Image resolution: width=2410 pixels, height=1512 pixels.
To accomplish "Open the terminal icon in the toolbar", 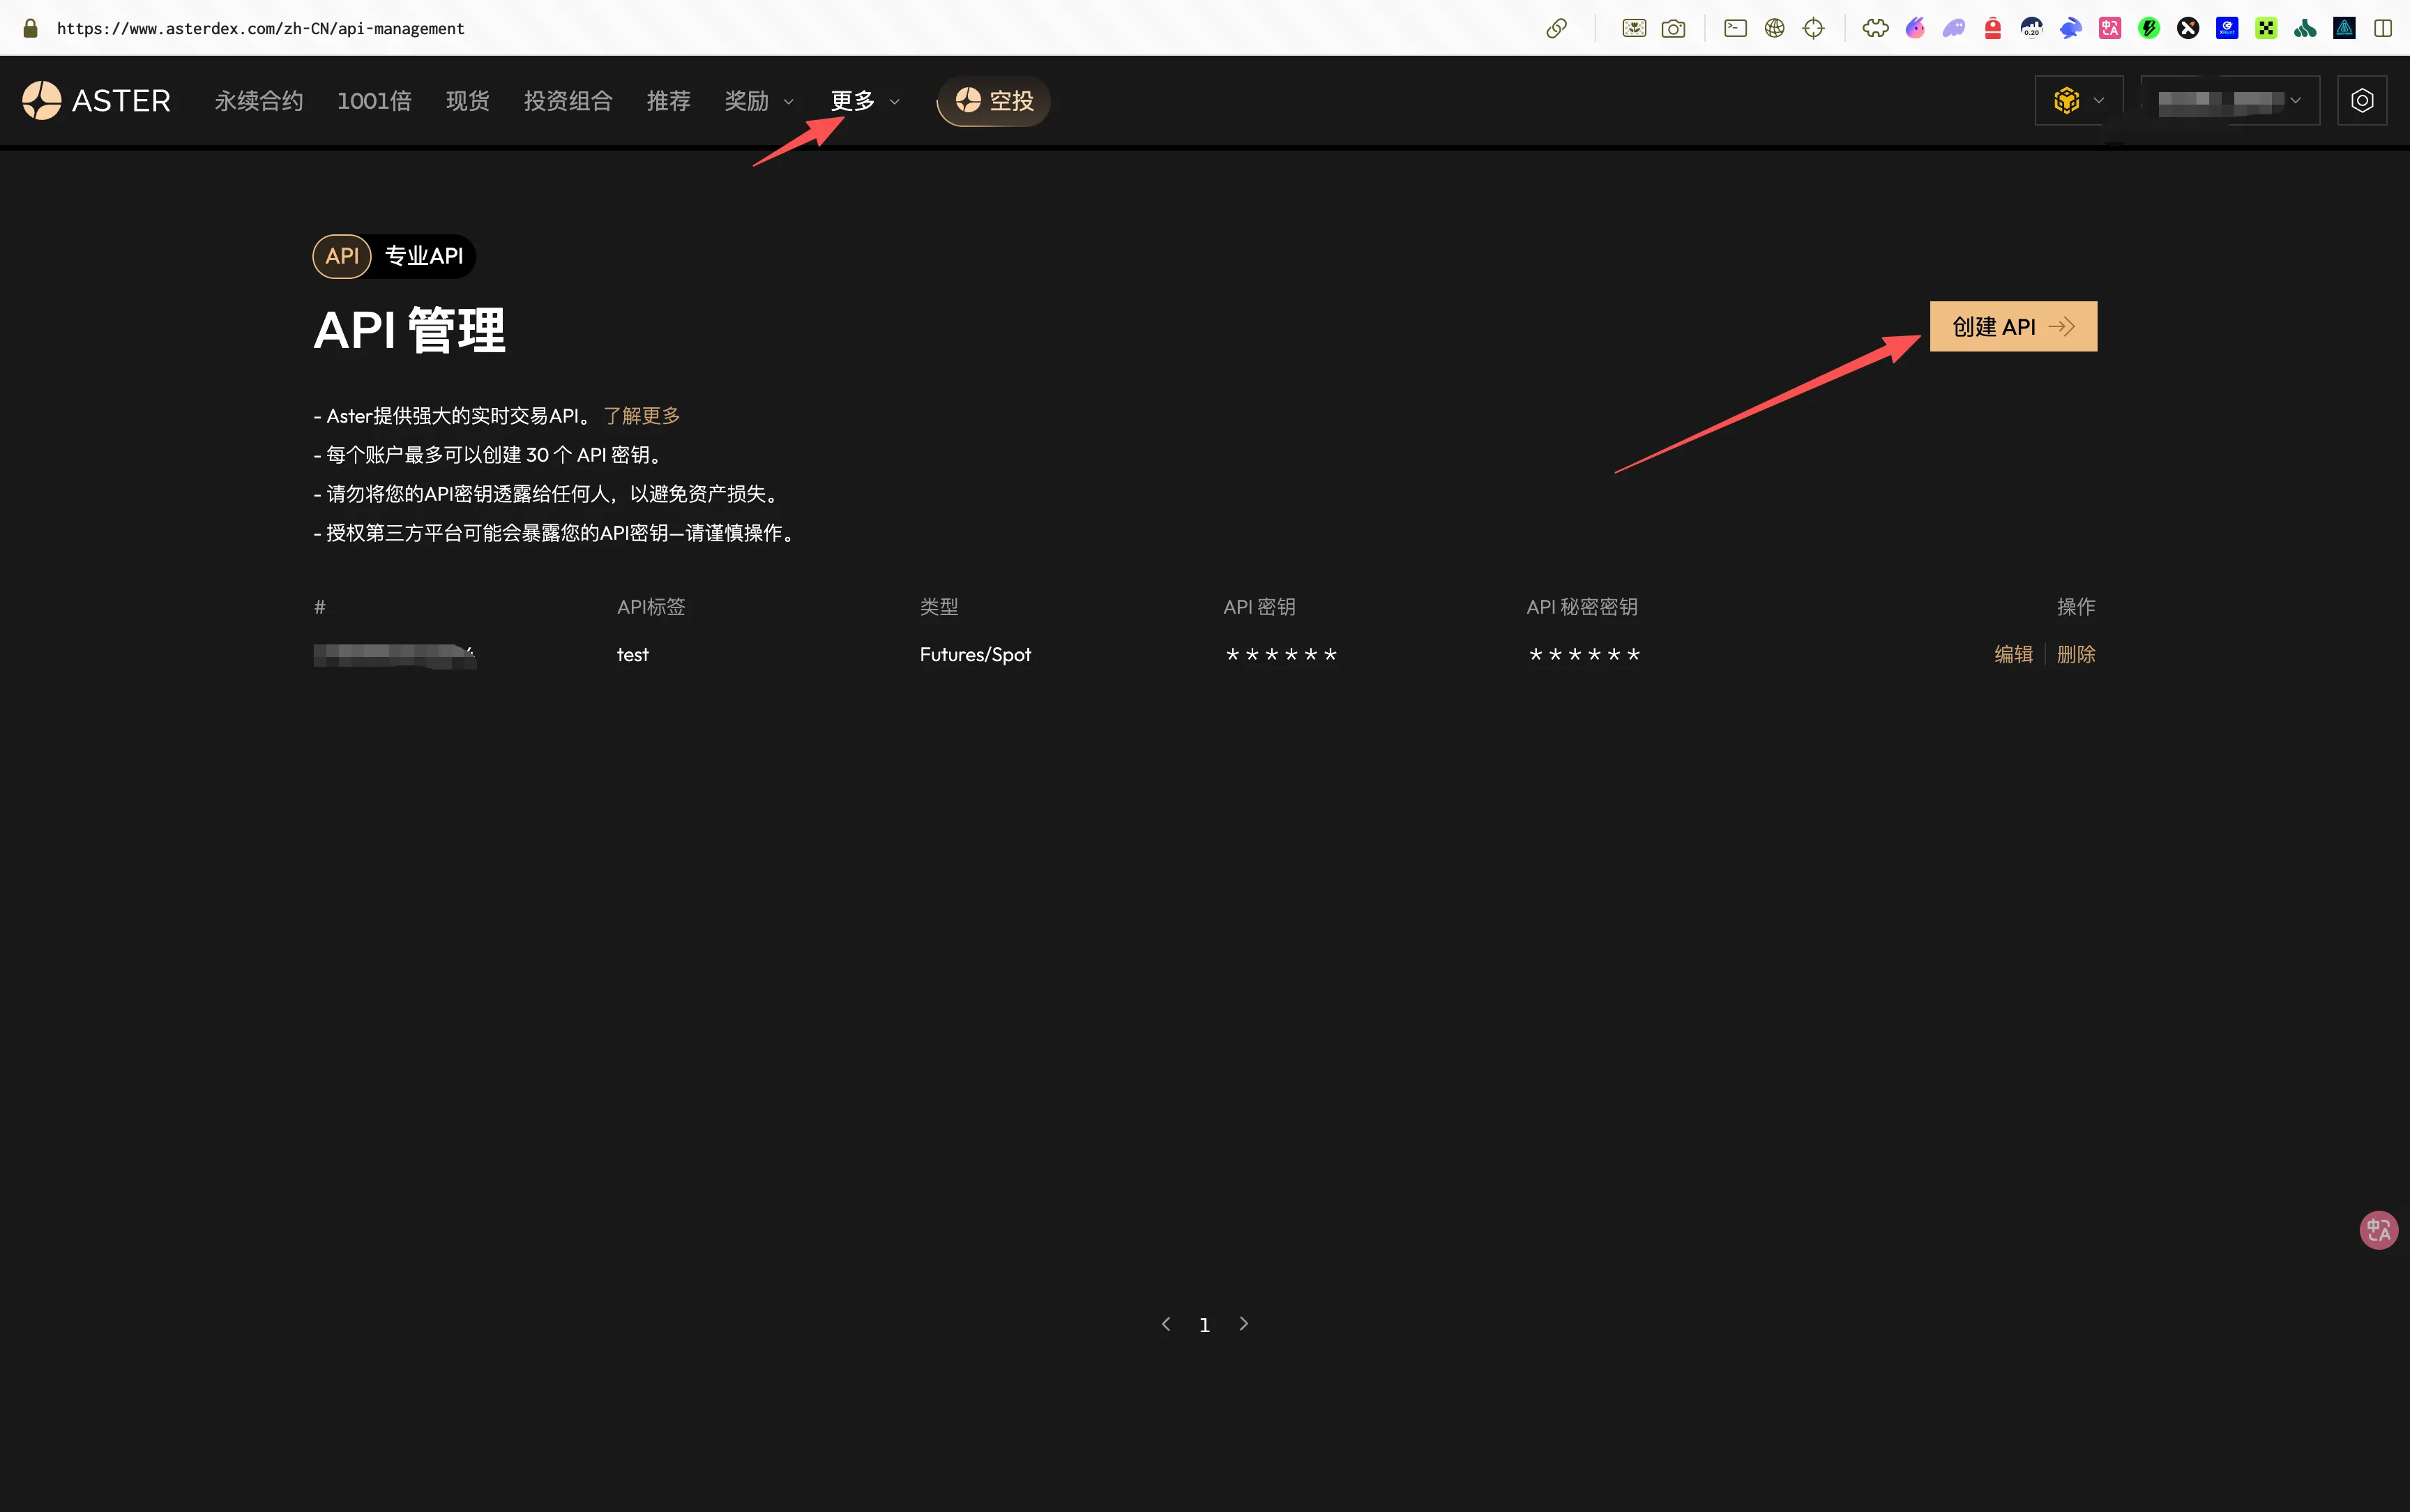I will 1735,27.
